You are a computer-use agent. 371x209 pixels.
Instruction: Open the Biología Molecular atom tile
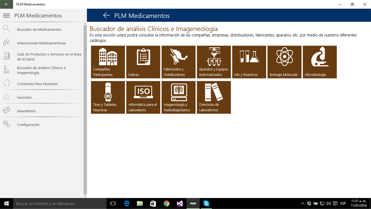pyautogui.click(x=284, y=62)
